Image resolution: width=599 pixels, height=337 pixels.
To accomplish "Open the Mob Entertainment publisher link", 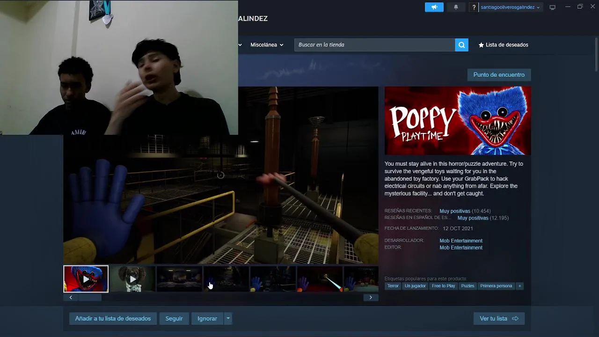I will click(461, 248).
